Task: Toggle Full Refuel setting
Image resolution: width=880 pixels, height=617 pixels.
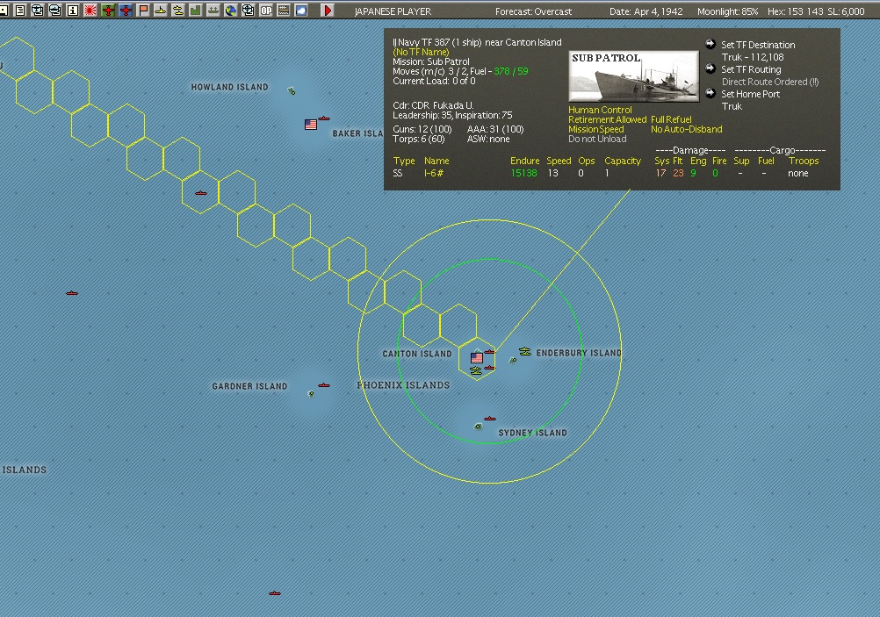Action: [671, 119]
